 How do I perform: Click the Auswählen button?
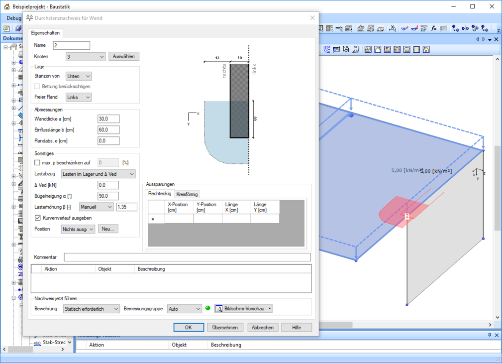click(124, 57)
